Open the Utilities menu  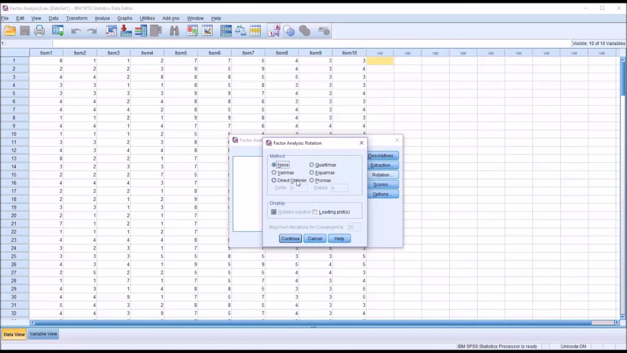click(147, 18)
